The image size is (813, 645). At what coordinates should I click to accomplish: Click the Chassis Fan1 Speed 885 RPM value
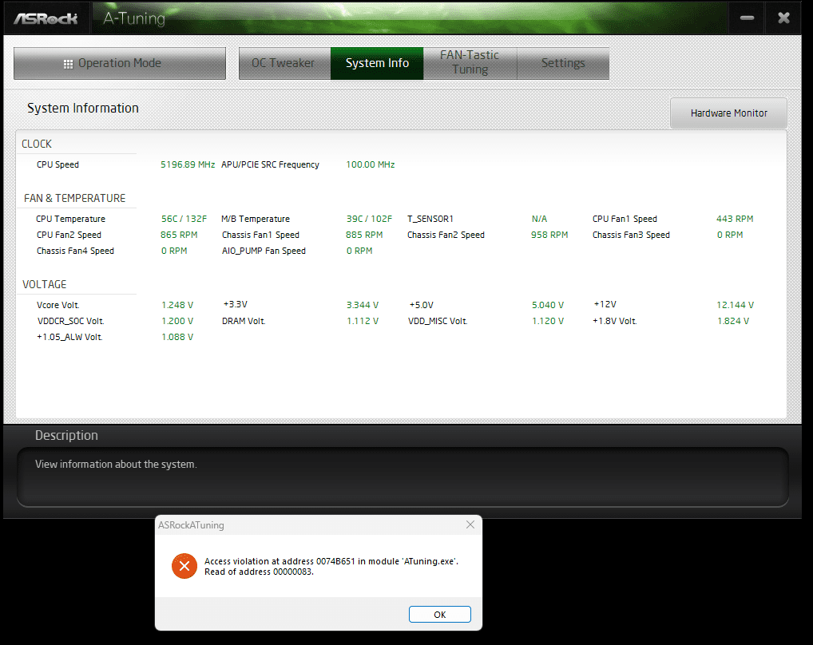pos(364,235)
